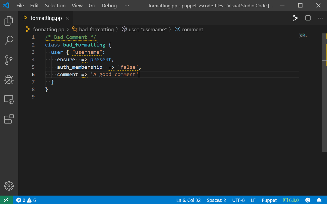
Task: Open the Explorer sidebar icon
Action: 9,21
